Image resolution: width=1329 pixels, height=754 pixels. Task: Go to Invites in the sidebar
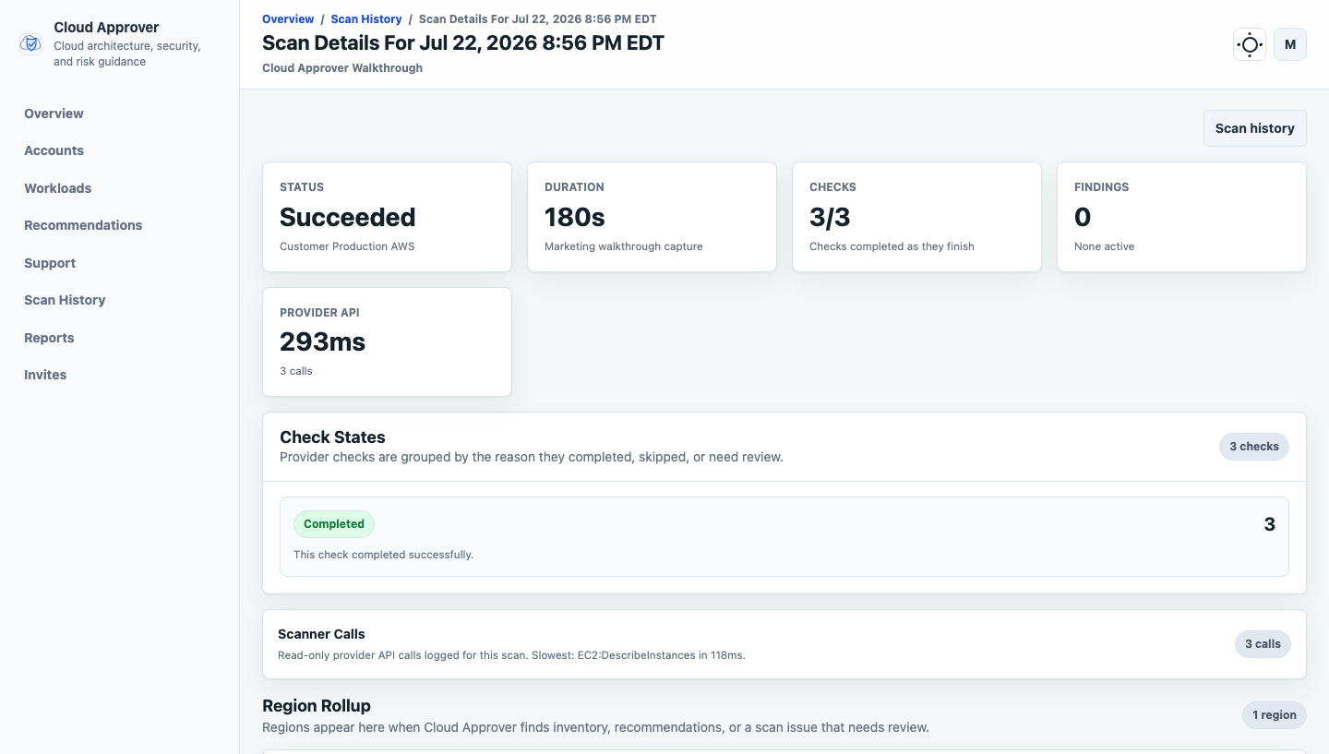click(x=45, y=375)
